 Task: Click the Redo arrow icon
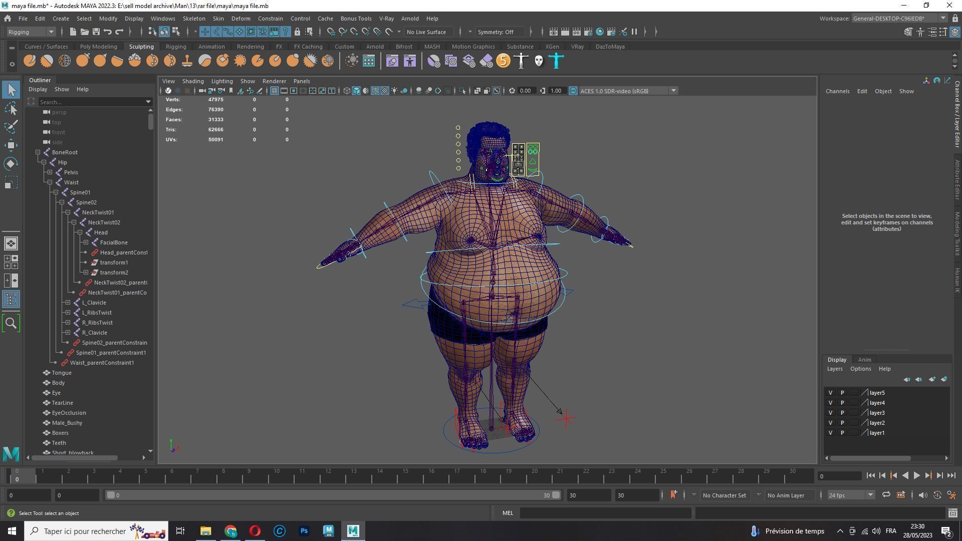tap(119, 32)
